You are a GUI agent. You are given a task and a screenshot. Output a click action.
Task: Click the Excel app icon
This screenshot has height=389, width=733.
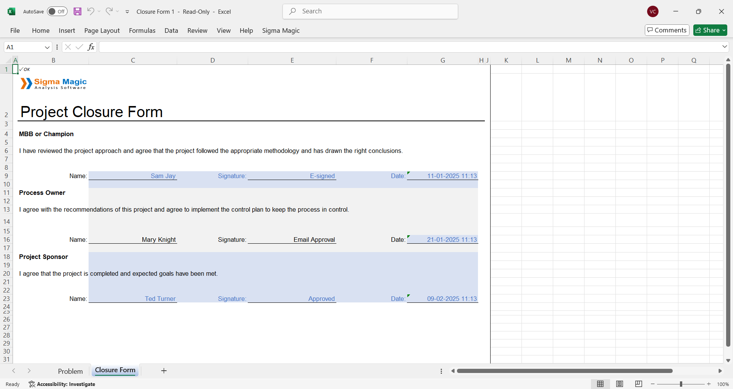point(11,11)
